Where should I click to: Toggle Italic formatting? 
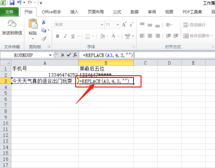click(65, 36)
